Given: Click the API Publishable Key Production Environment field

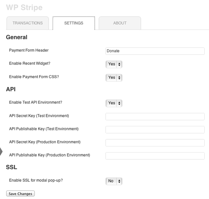Looking at the screenshot, I should pos(155,156).
